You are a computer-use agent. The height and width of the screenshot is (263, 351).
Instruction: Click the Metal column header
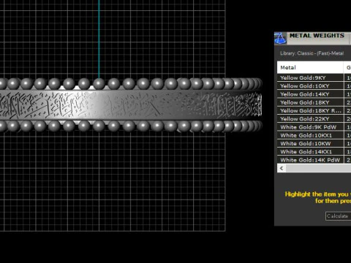310,67
